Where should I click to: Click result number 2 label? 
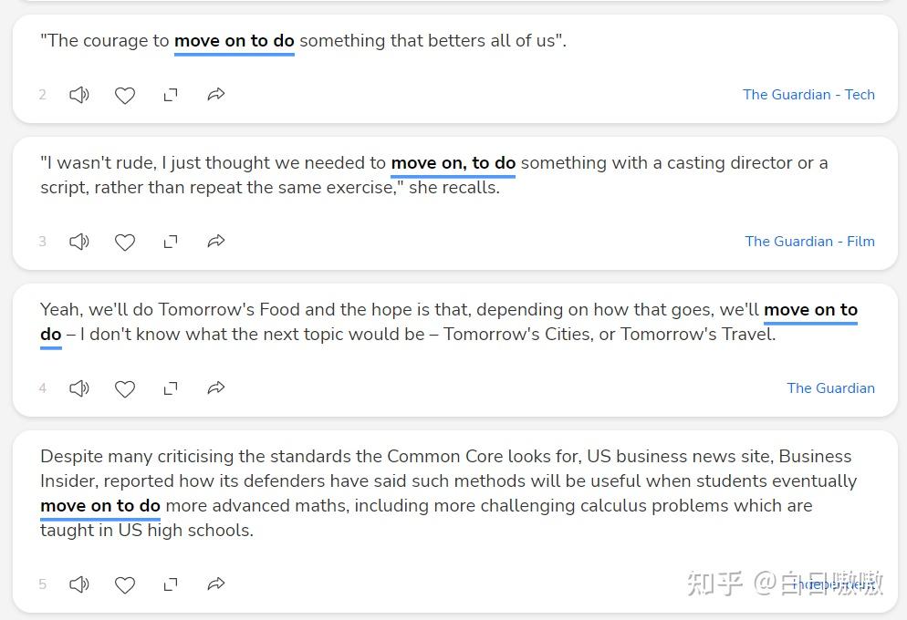pyautogui.click(x=42, y=94)
